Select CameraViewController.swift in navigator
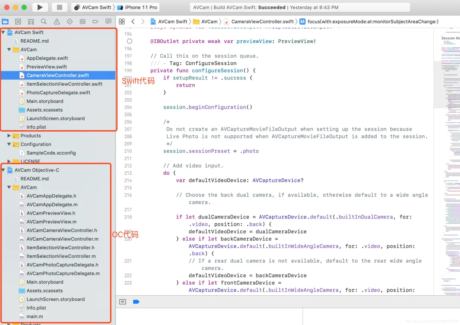 coord(57,75)
